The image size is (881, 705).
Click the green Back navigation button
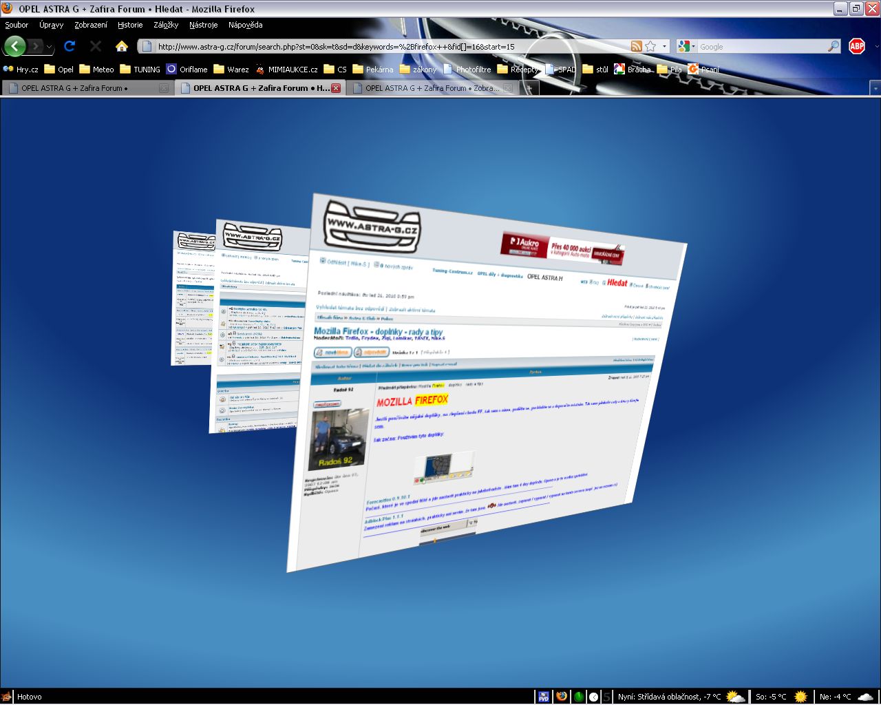tap(15, 46)
